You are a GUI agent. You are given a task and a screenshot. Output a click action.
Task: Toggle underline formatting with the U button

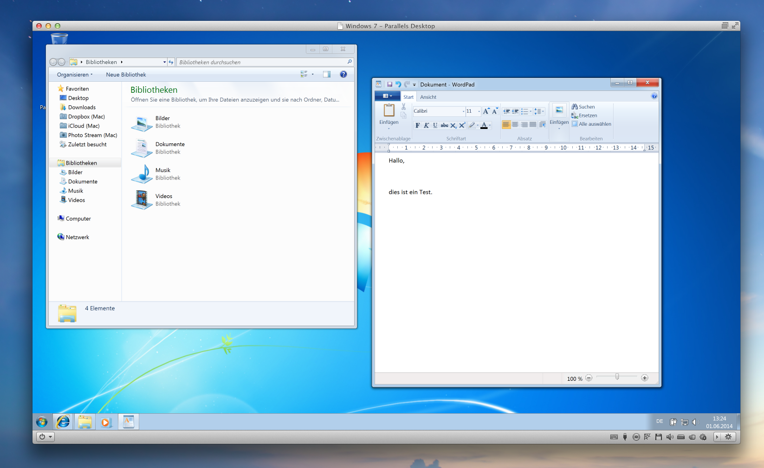tap(435, 125)
